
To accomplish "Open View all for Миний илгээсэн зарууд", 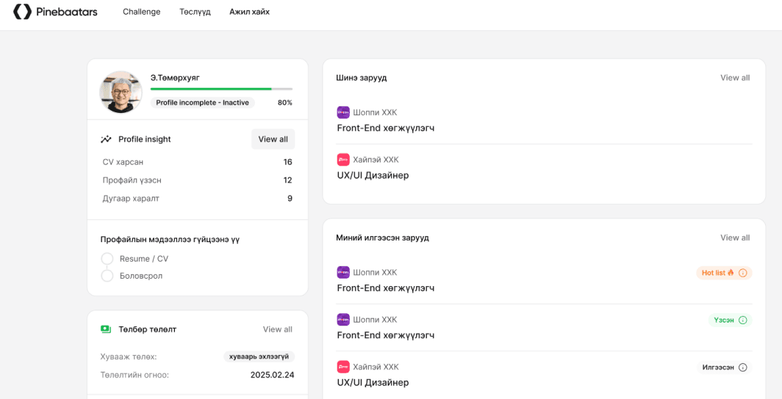I will pos(735,238).
